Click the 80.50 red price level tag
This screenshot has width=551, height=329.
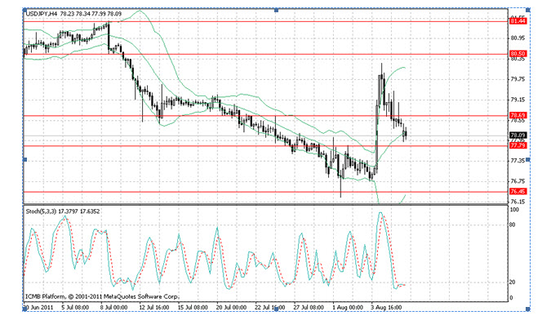coord(517,54)
